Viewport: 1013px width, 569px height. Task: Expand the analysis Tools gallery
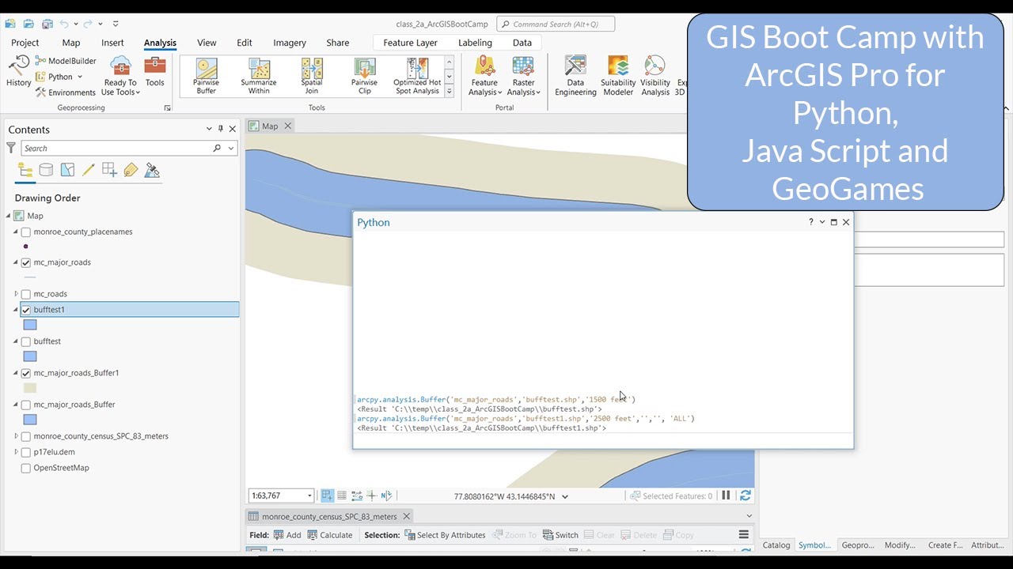(450, 92)
